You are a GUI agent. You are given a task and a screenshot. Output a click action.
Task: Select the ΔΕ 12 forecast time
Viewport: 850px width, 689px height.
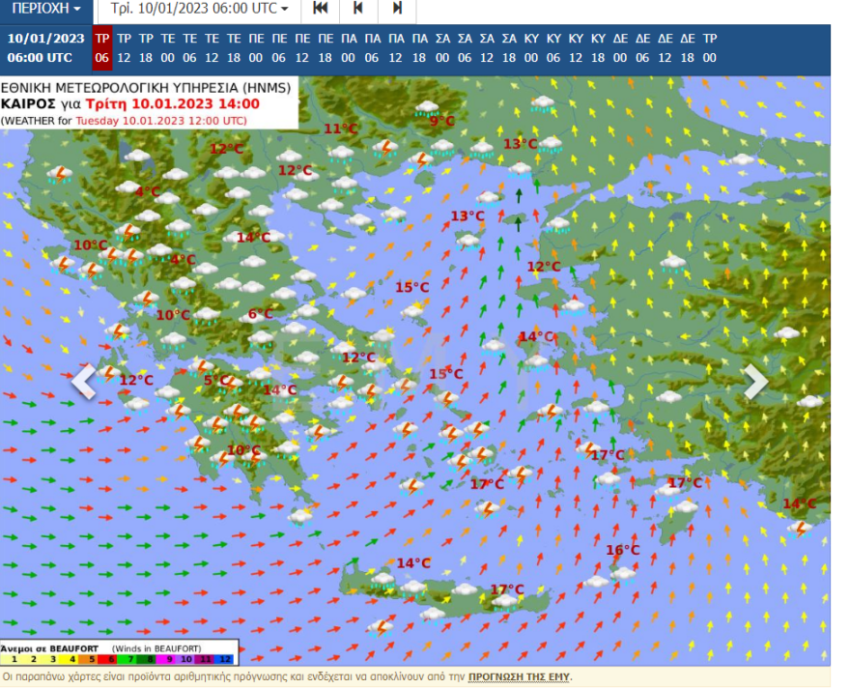[665, 48]
